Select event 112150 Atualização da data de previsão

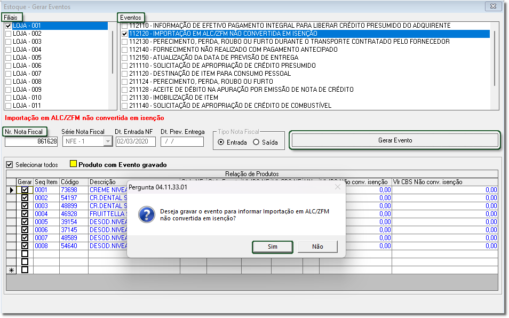click(x=213, y=58)
